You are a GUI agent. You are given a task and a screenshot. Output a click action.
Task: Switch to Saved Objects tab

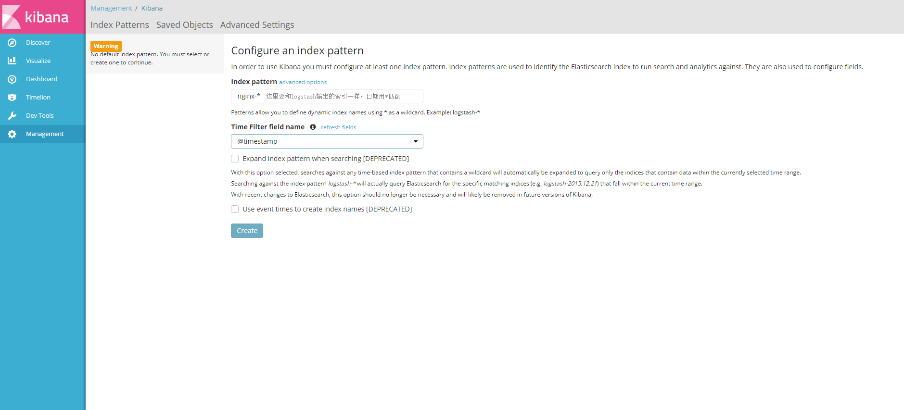pyautogui.click(x=185, y=25)
